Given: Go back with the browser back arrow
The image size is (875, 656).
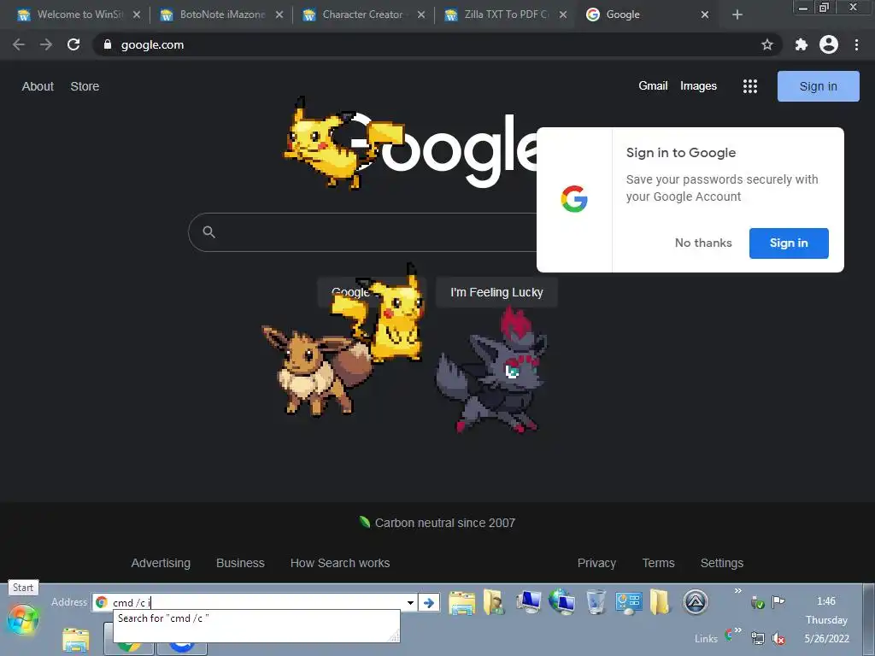Looking at the screenshot, I should tap(19, 44).
